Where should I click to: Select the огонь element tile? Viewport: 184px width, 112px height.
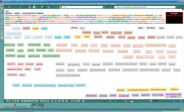click(x=35, y=28)
